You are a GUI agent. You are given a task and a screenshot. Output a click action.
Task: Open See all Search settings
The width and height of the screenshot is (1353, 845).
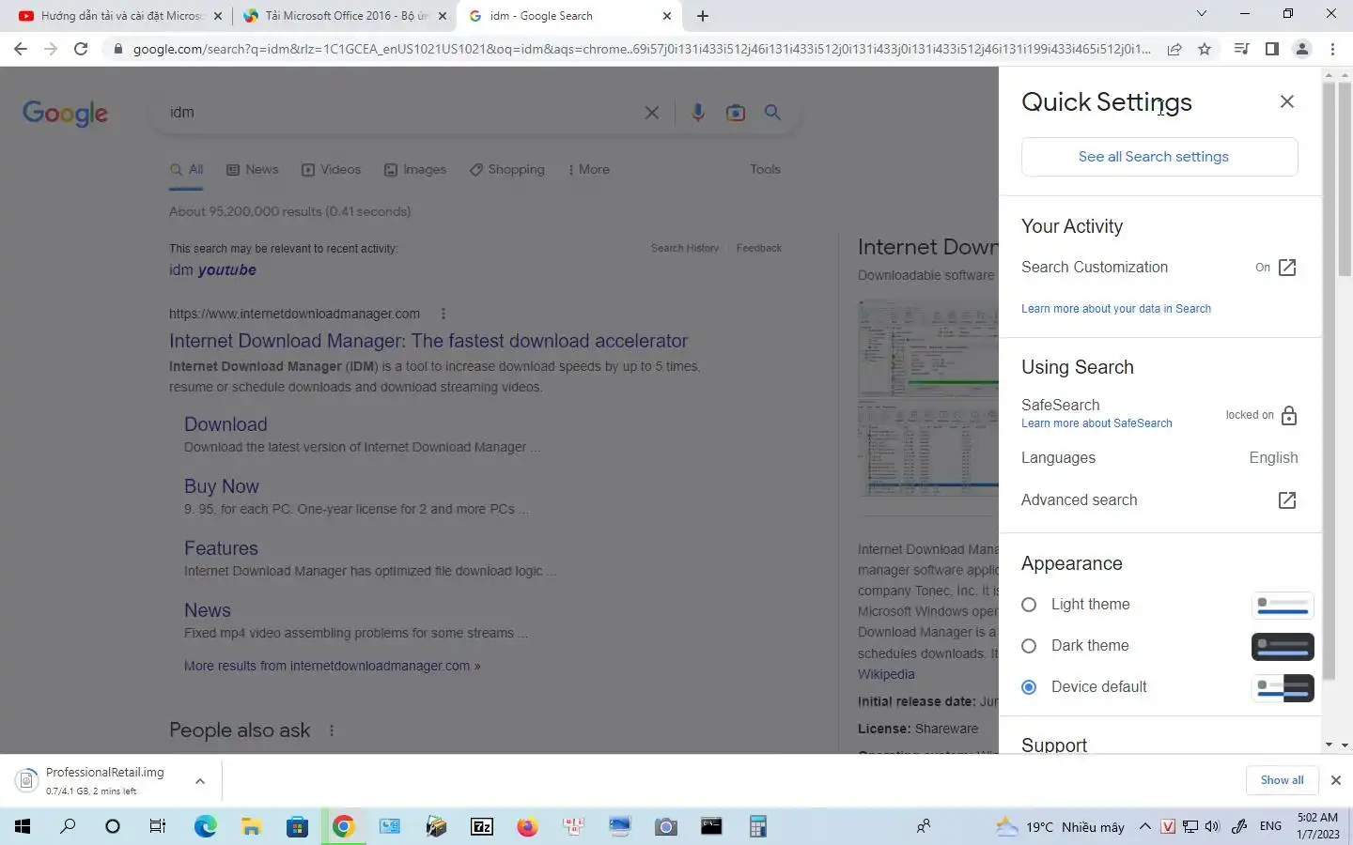pos(1159,157)
